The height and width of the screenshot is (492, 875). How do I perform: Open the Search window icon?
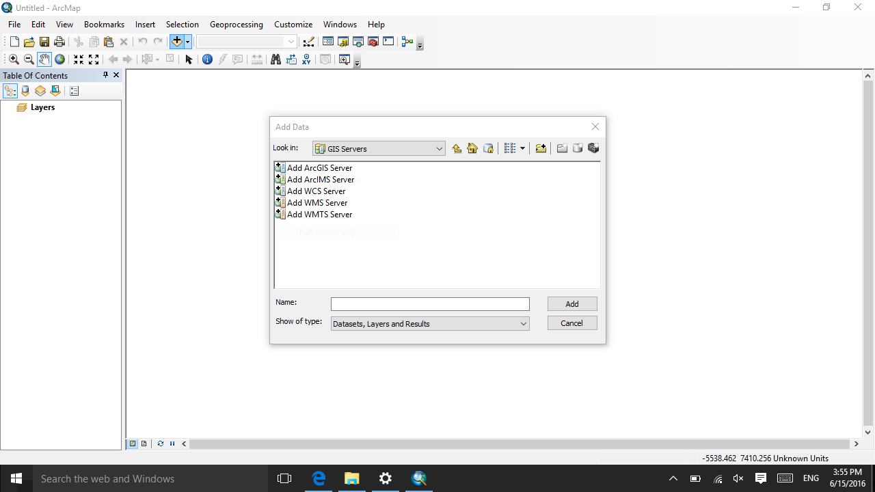point(358,42)
